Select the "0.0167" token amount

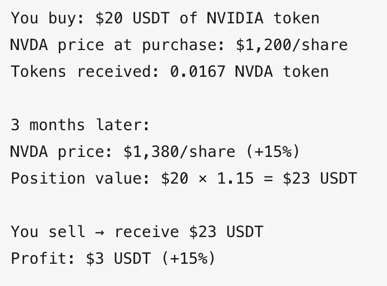197,71
